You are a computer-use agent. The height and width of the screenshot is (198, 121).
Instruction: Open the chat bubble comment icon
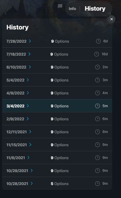(x=60, y=6)
